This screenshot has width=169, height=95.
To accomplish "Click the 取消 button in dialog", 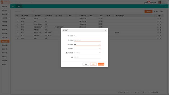I will pos(86,64).
